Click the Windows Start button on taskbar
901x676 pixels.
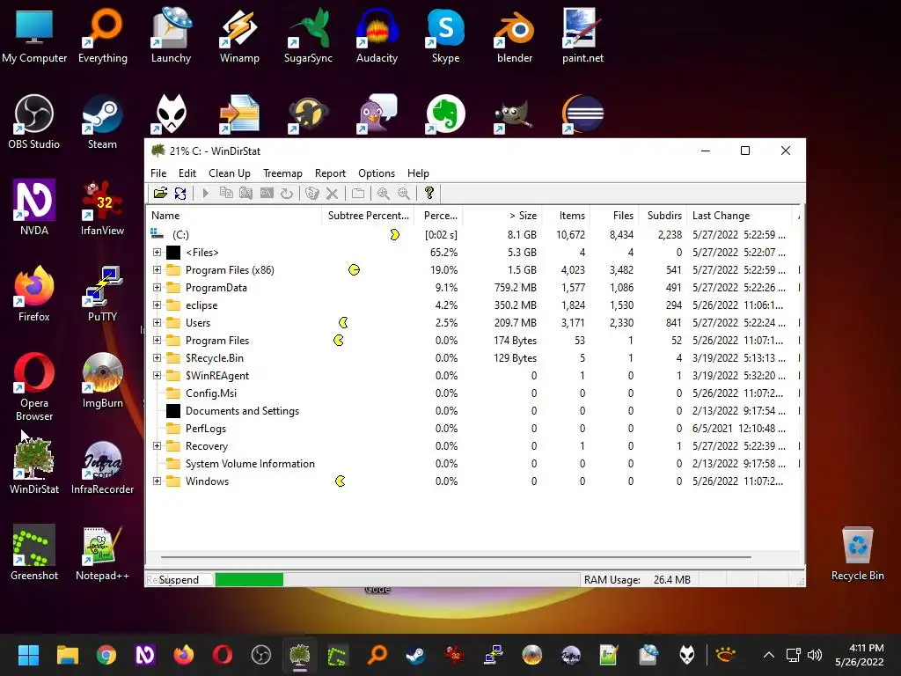[28, 655]
